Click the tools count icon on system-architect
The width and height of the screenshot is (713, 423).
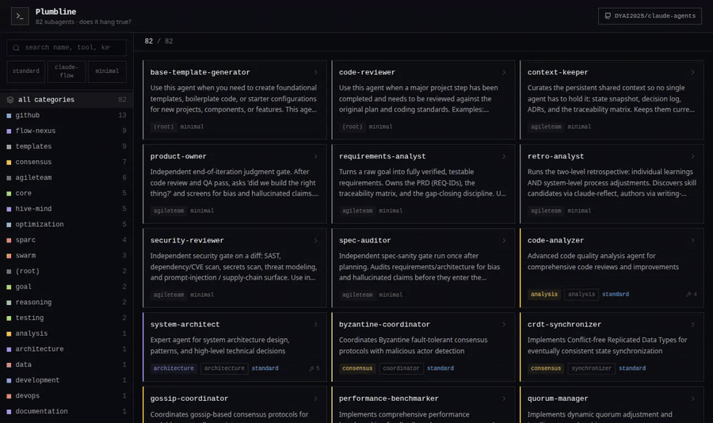(311, 368)
